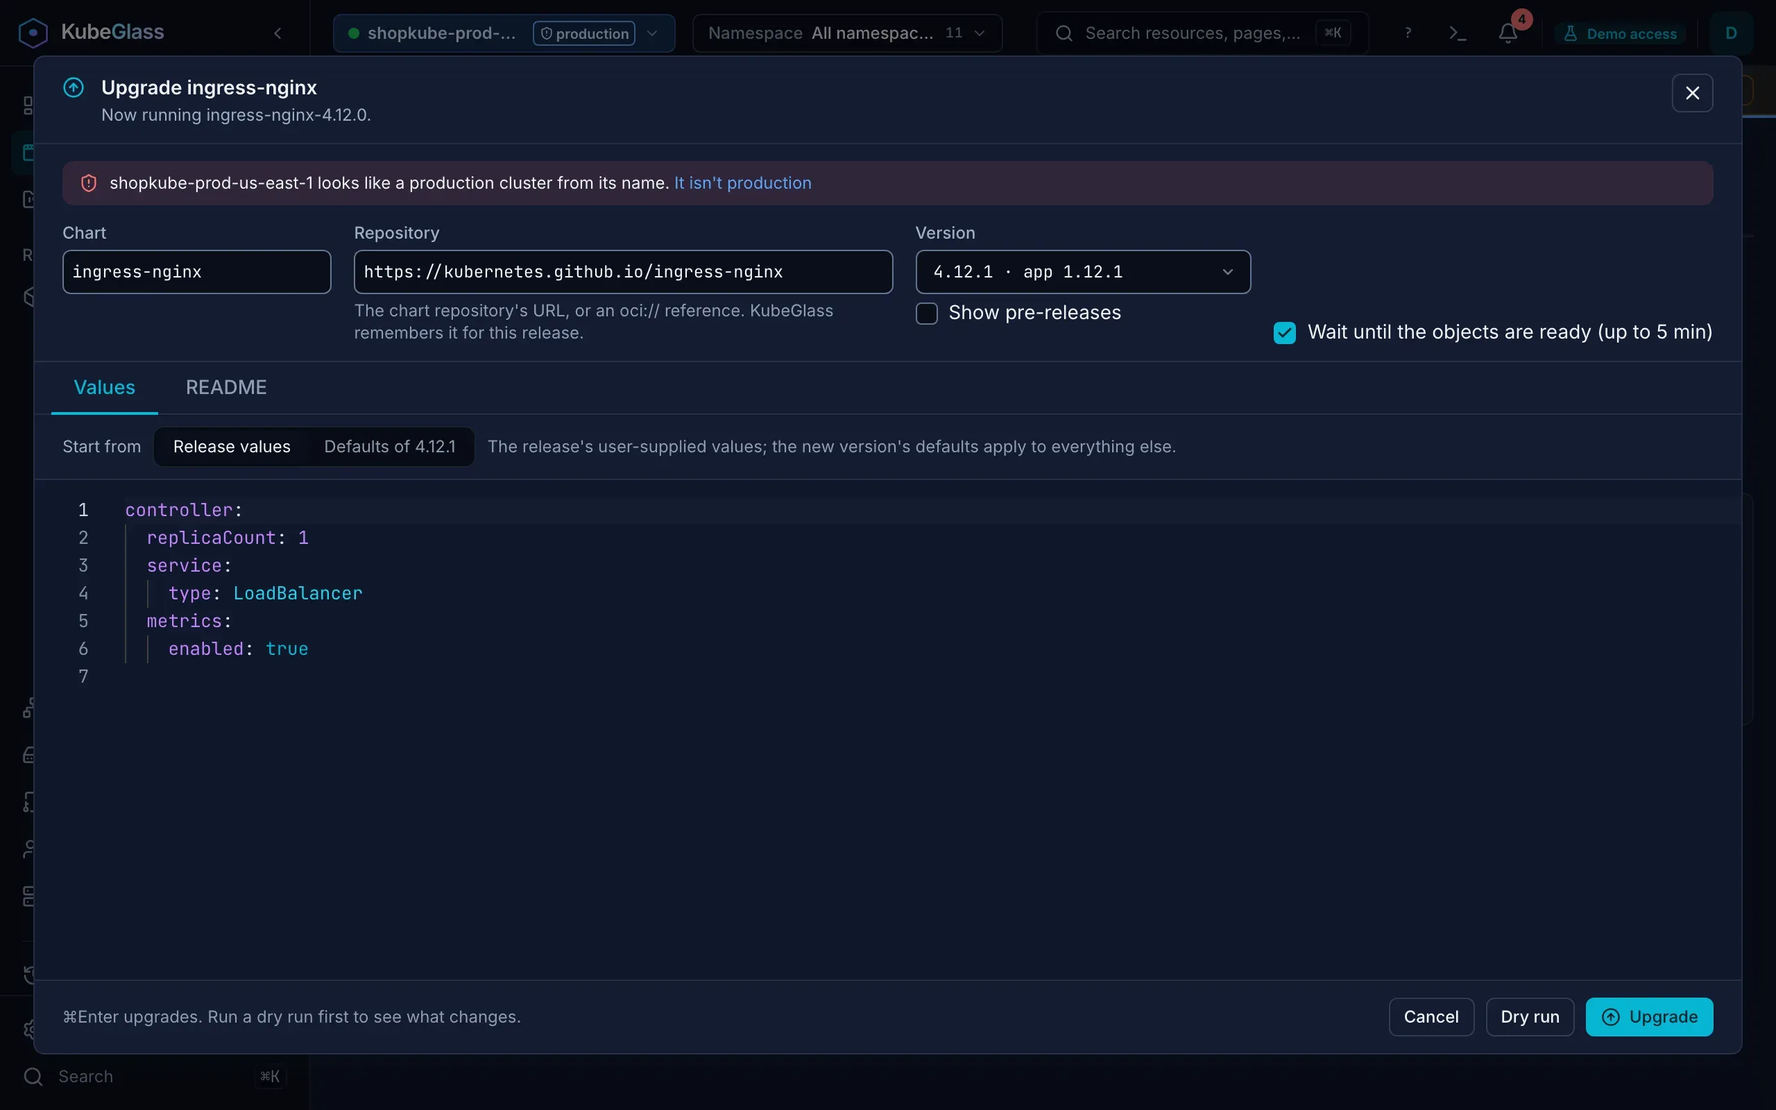Uncheck Wait until the objects are ready
Screen dimensions: 1776x1110
(x=1284, y=332)
